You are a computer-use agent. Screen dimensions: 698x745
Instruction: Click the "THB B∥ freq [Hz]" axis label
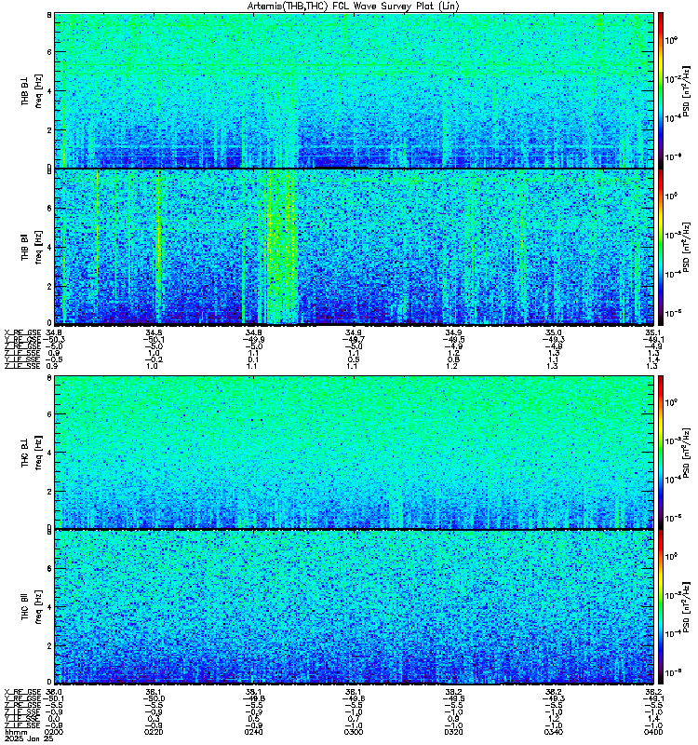[x=32, y=247]
